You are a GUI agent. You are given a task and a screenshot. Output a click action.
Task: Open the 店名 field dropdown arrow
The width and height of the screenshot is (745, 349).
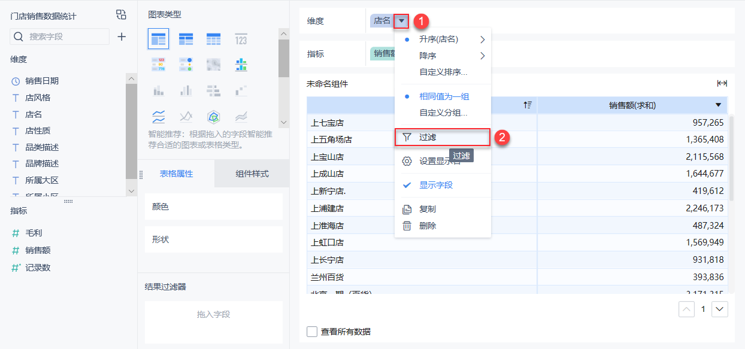tap(402, 21)
